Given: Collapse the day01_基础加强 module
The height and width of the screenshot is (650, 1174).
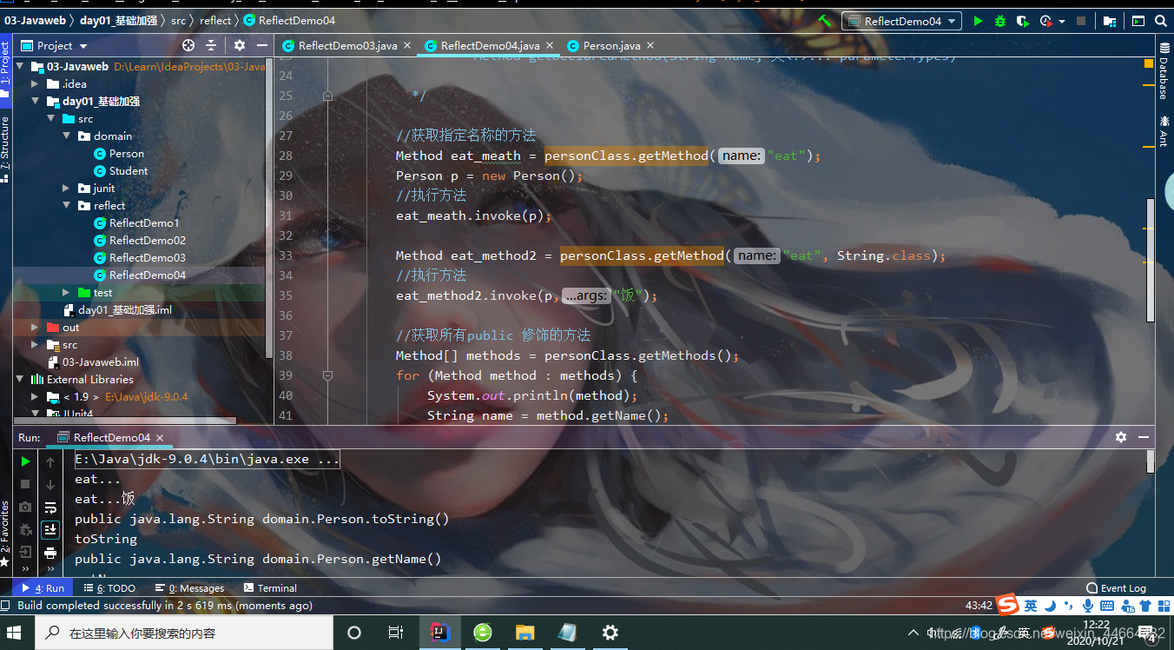Looking at the screenshot, I should pos(35,101).
